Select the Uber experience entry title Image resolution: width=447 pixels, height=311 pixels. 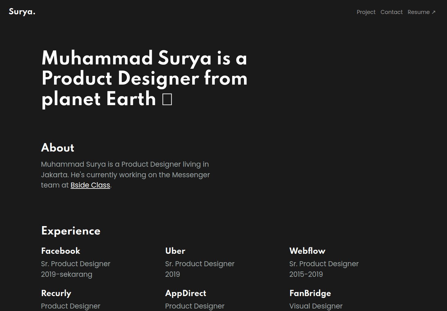pos(175,251)
